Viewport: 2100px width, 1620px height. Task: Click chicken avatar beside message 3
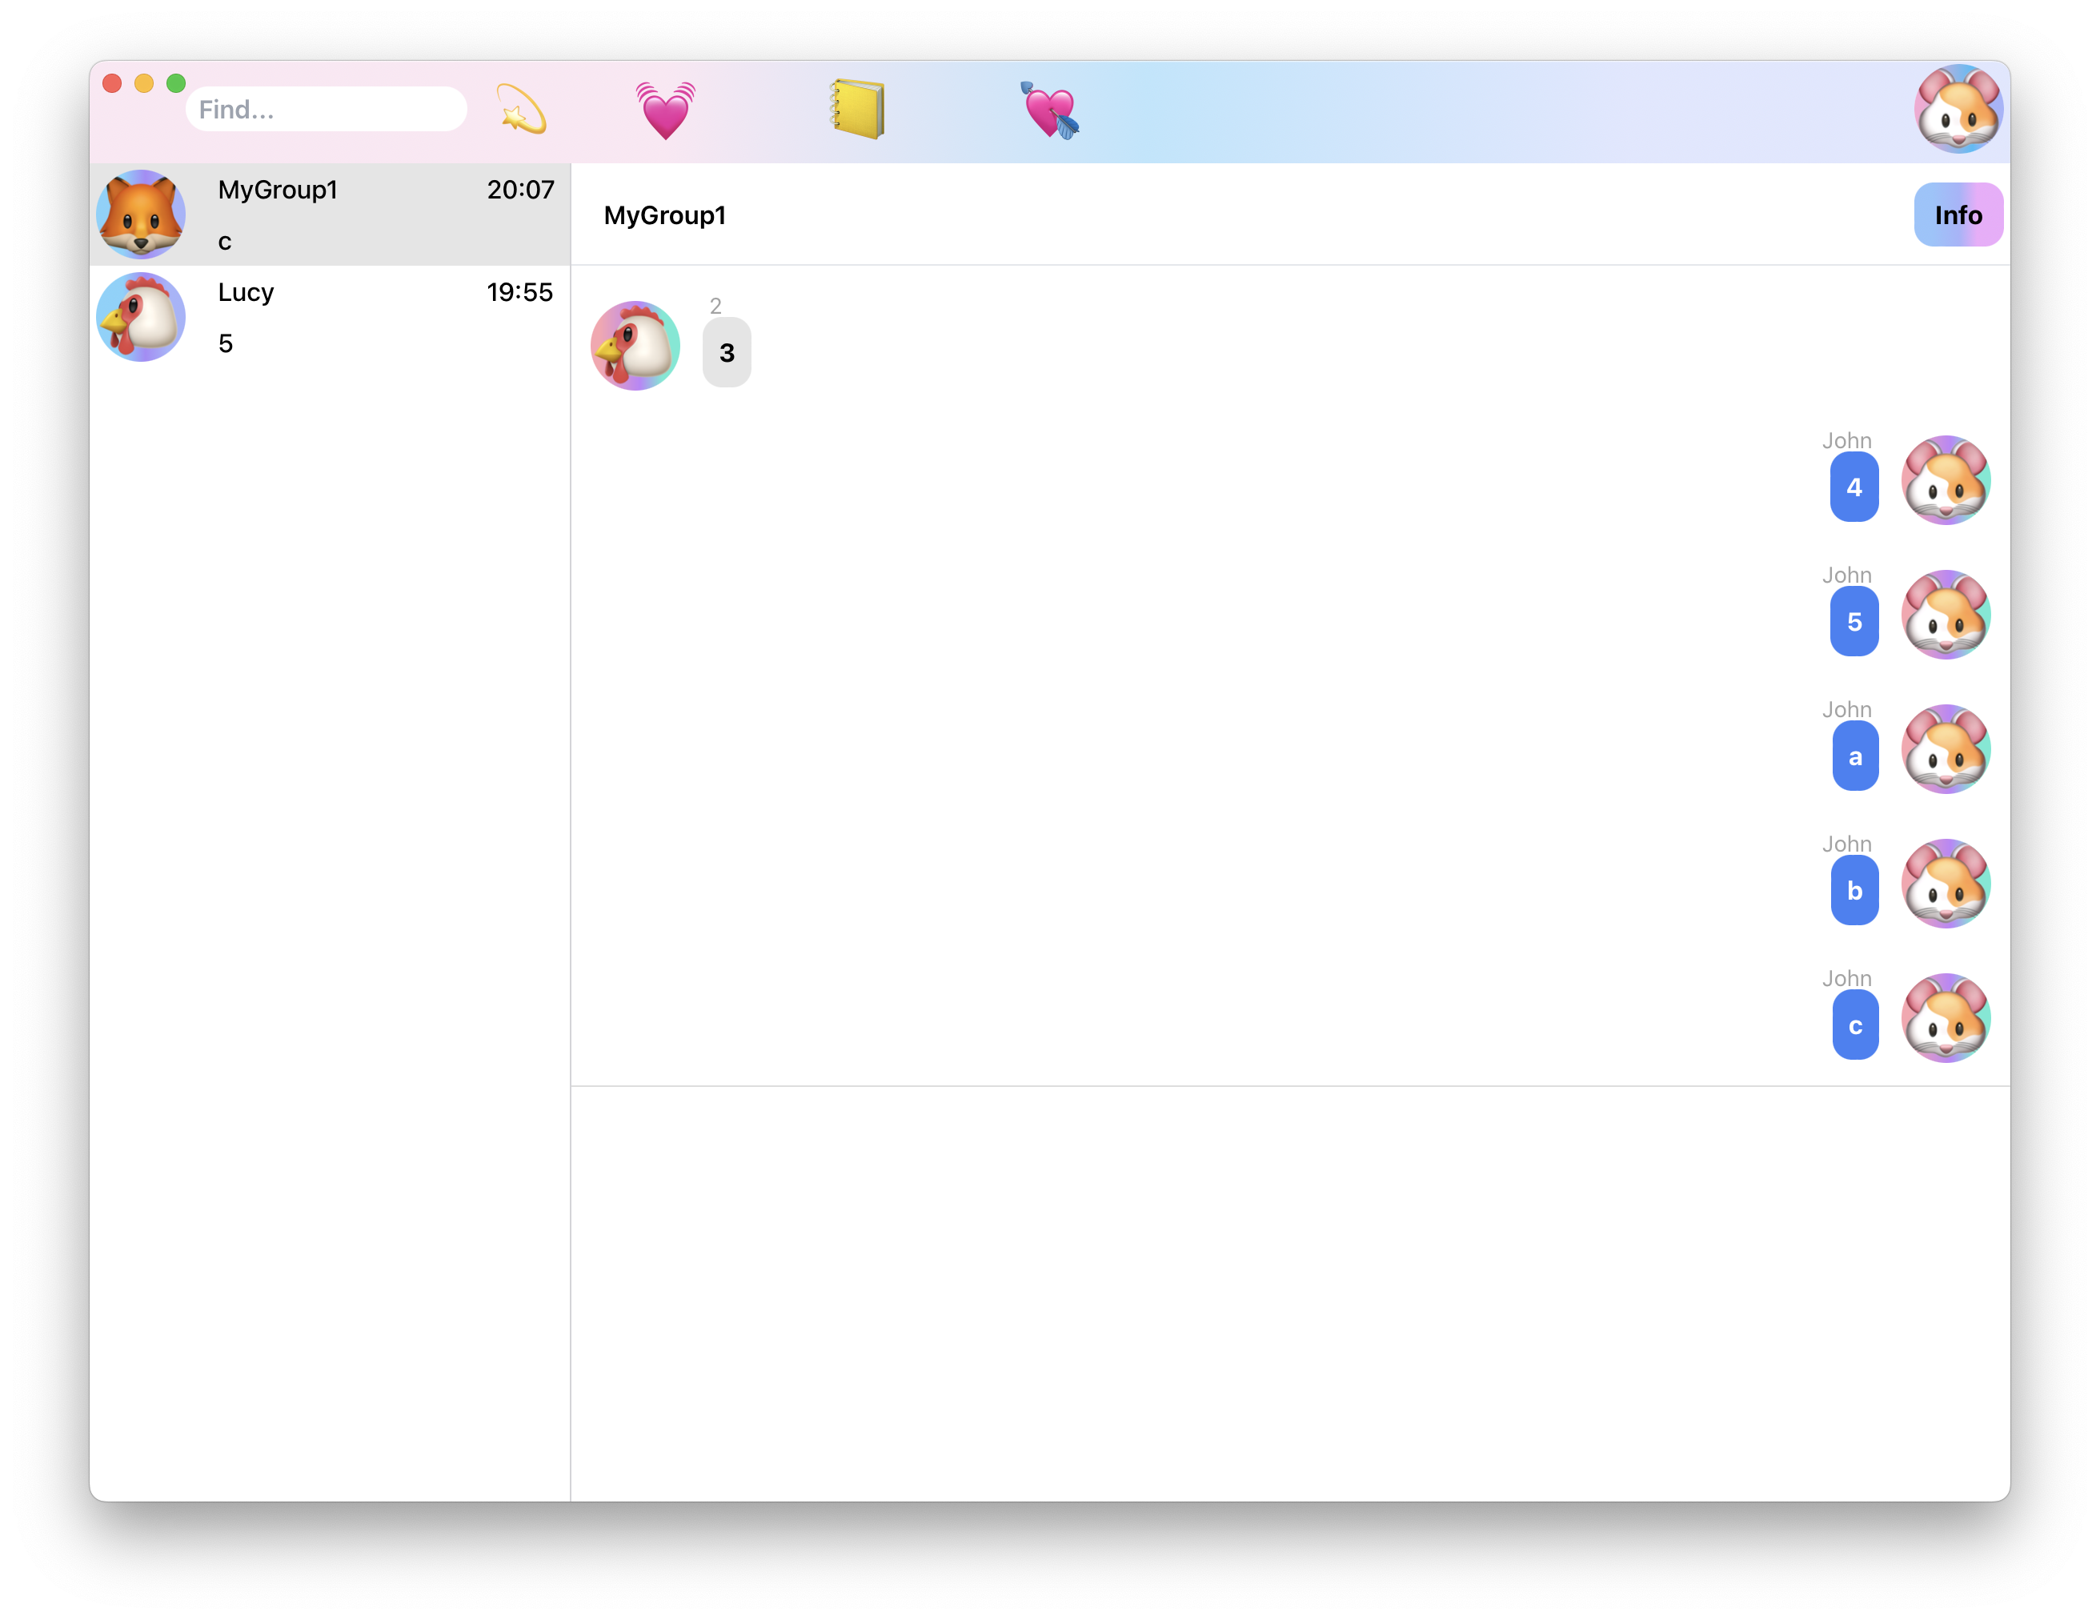click(635, 346)
